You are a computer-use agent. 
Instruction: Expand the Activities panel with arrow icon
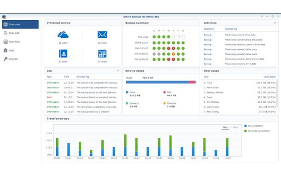tap(275, 23)
